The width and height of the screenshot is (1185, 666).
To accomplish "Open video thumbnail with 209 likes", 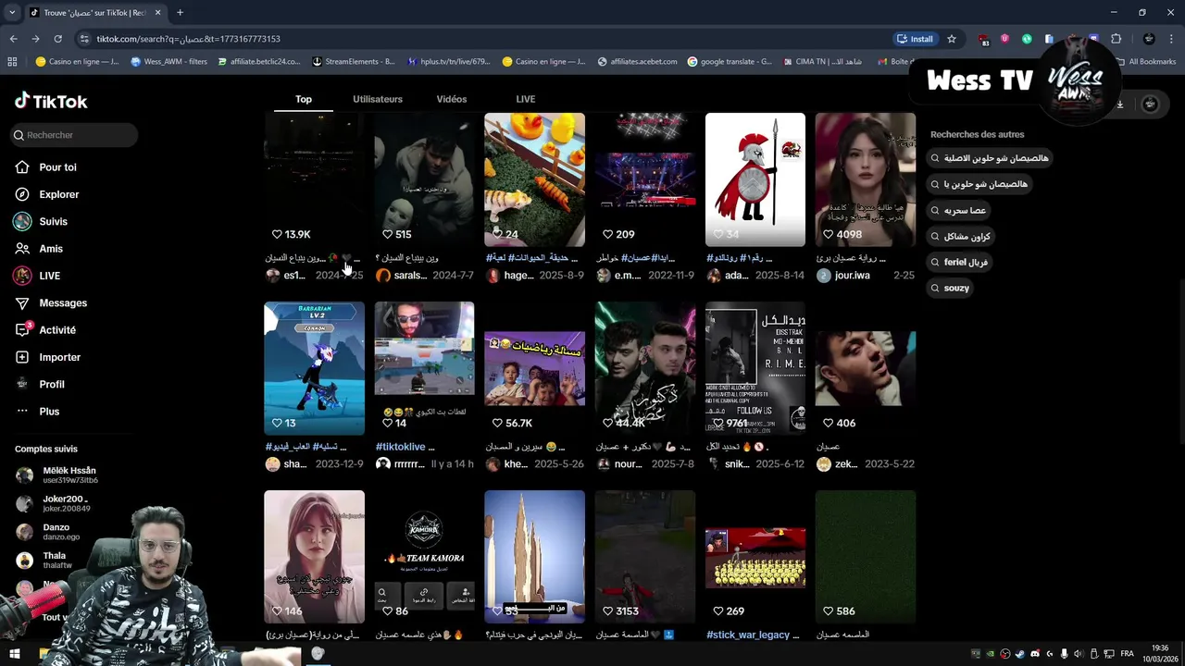I will pyautogui.click(x=645, y=179).
